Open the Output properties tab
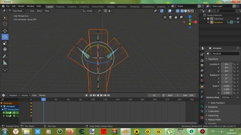 [x=202, y=66]
